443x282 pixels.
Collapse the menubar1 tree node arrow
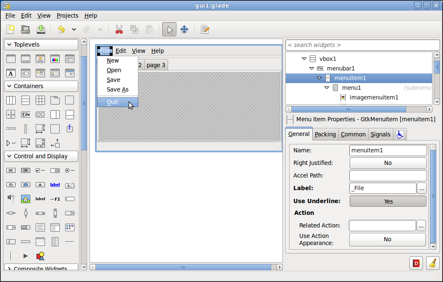point(311,68)
